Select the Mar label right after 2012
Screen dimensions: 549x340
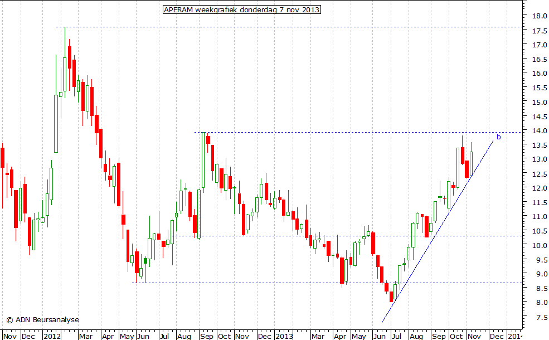pyautogui.click(x=85, y=336)
